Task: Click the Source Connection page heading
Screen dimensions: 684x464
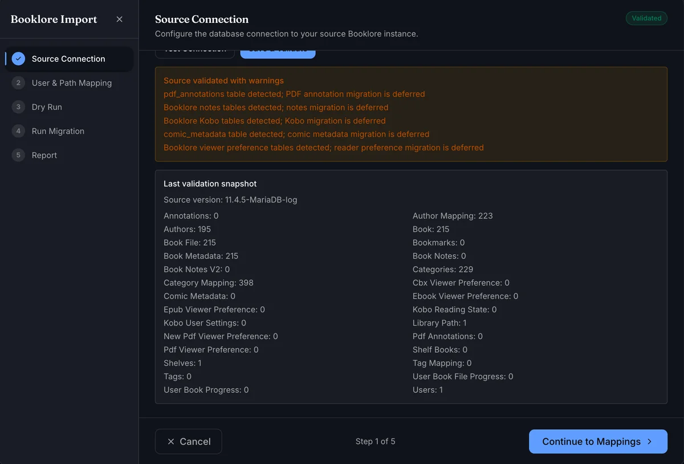Action: tap(202, 19)
